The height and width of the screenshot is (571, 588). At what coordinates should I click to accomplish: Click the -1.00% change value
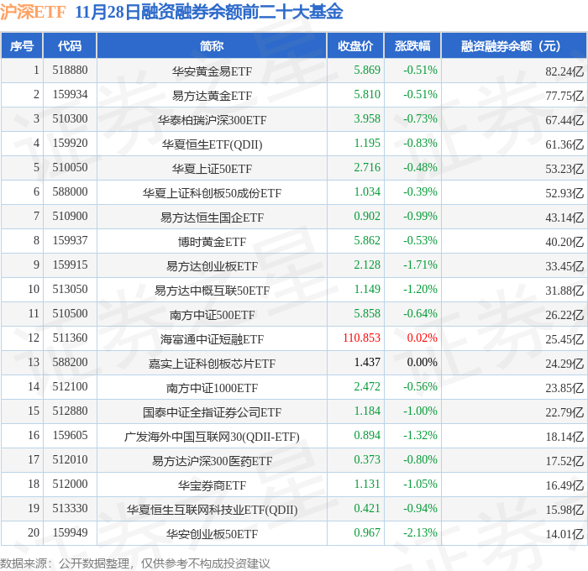420,411
